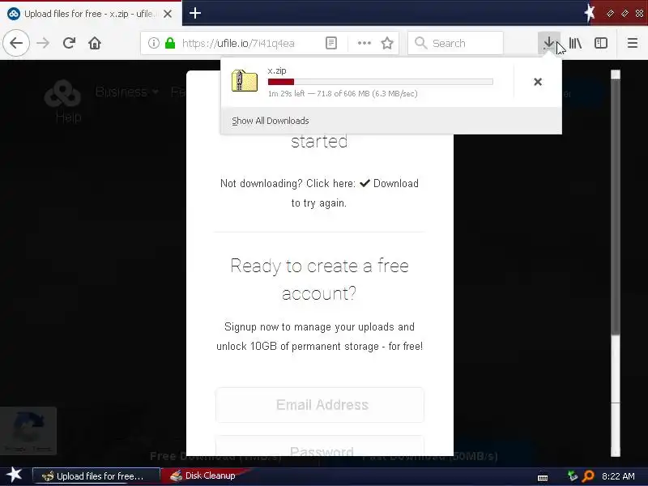Bookmark this page with the star
The image size is (648, 486).
(x=387, y=43)
